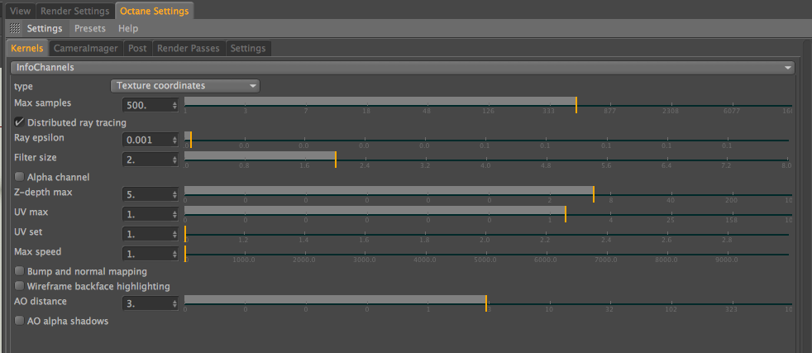Select the Octane Settings tab
This screenshot has height=353, width=812.
[x=155, y=11]
